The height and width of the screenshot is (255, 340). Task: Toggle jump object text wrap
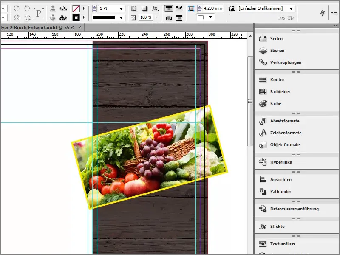coord(179,17)
